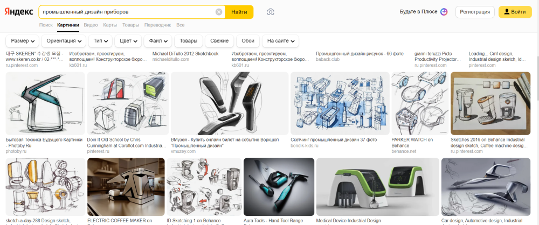Open the Ориентация dropdown
This screenshot has width=539, height=225.
point(65,41)
